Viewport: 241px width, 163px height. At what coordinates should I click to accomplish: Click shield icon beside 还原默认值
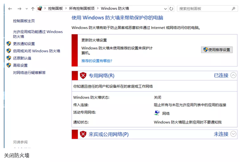(x=9, y=58)
